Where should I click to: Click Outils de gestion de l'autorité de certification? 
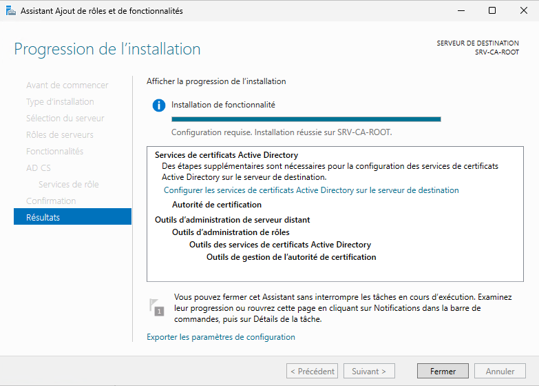click(291, 257)
